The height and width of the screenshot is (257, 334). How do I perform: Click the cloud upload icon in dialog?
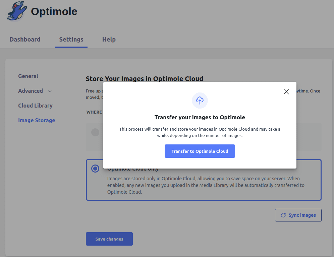tap(200, 100)
